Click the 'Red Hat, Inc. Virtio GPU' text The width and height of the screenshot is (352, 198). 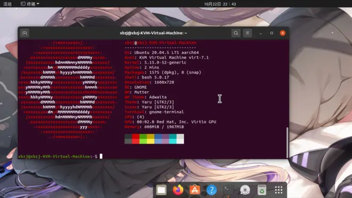point(186,122)
